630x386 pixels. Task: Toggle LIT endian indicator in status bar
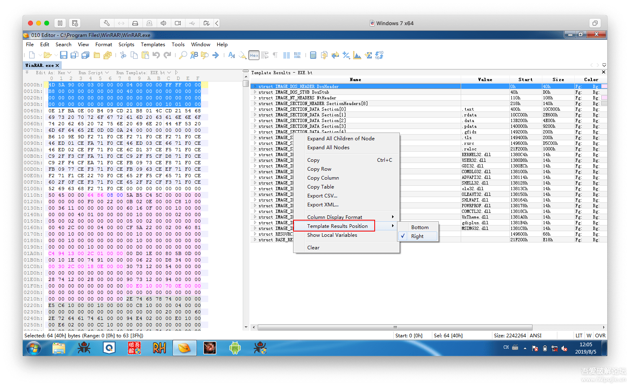tap(578, 335)
